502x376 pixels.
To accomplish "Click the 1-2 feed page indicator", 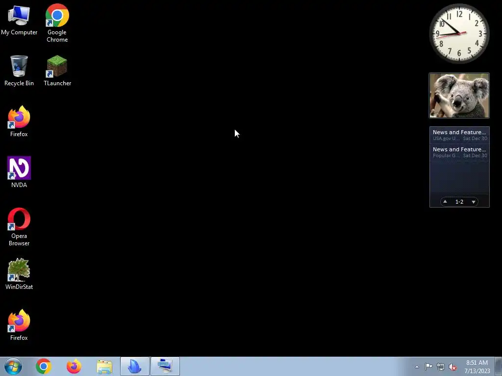I will 459,202.
